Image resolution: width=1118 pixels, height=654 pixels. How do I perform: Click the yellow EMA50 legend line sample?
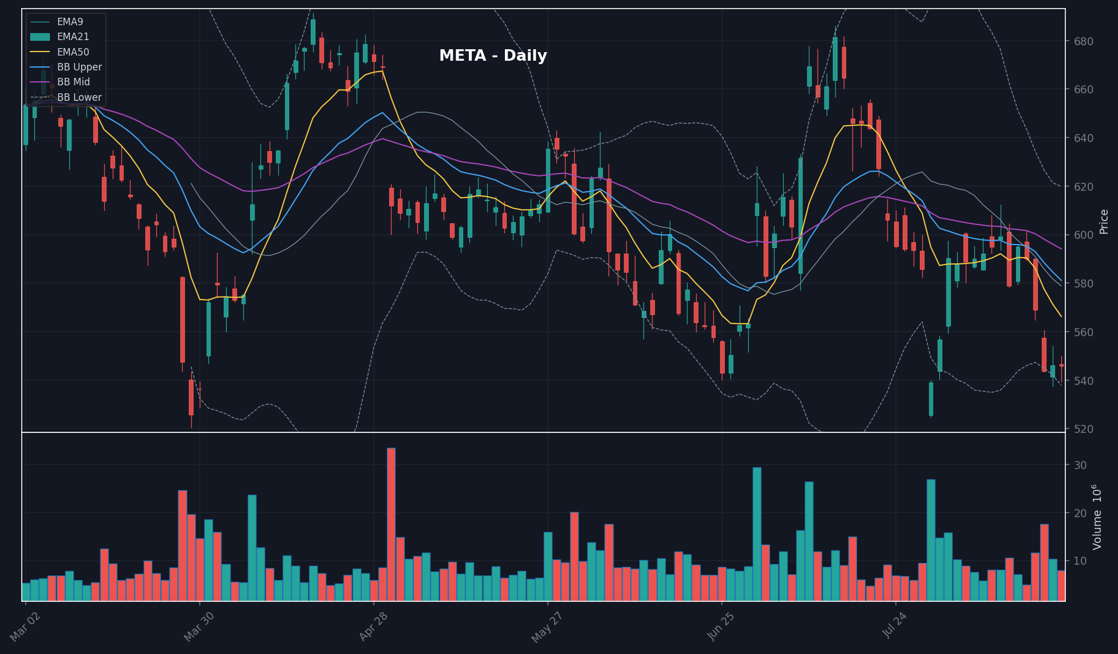click(40, 52)
